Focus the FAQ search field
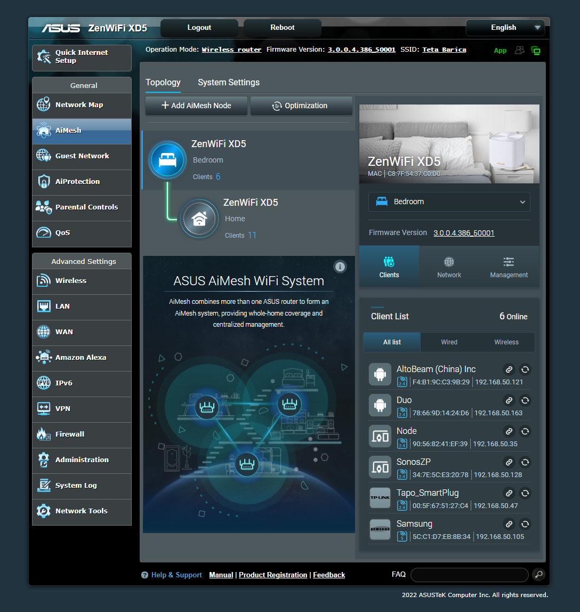 pyautogui.click(x=470, y=575)
